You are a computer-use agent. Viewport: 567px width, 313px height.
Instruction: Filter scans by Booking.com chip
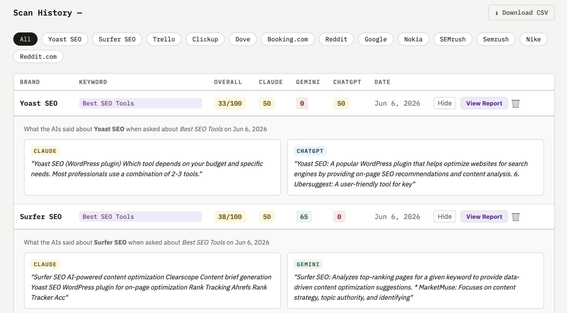[288, 39]
